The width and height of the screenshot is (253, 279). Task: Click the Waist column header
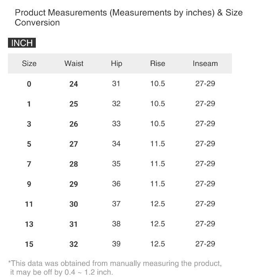pos(74,64)
